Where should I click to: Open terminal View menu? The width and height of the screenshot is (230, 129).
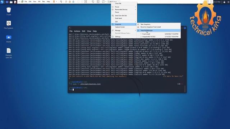tap(89, 31)
